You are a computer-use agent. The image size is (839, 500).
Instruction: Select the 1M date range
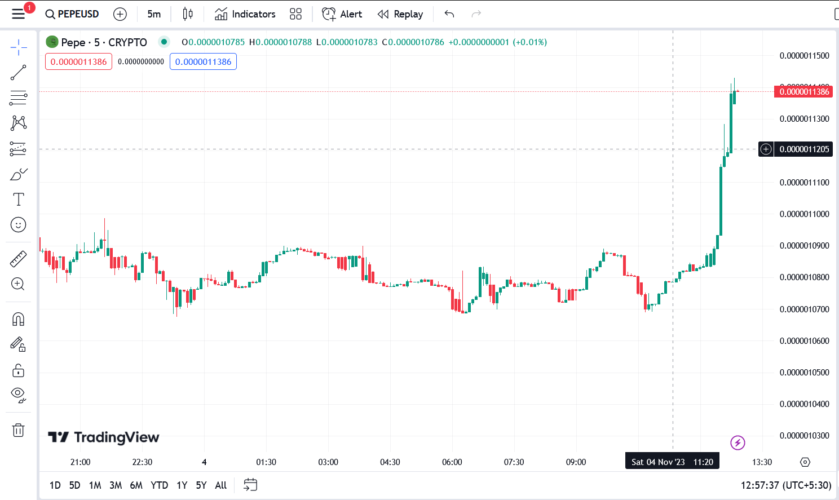tap(95, 485)
